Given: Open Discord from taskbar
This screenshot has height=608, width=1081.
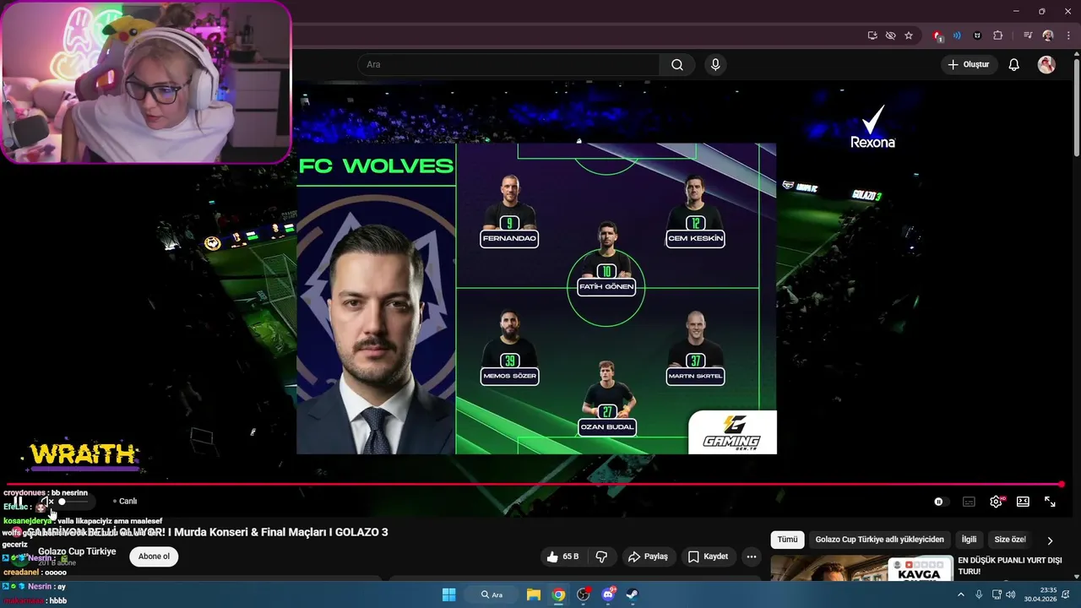Looking at the screenshot, I should 608,594.
